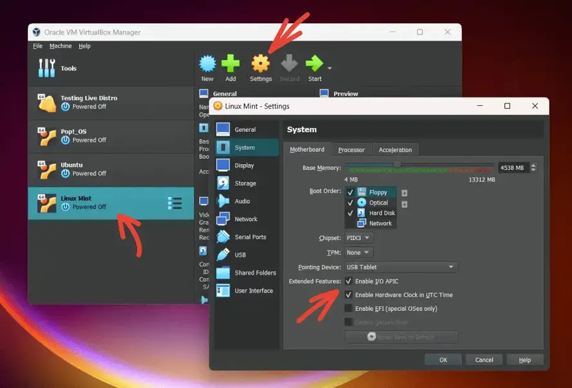Open the USB settings category
Image resolution: width=572 pixels, height=388 pixels.
point(247,255)
